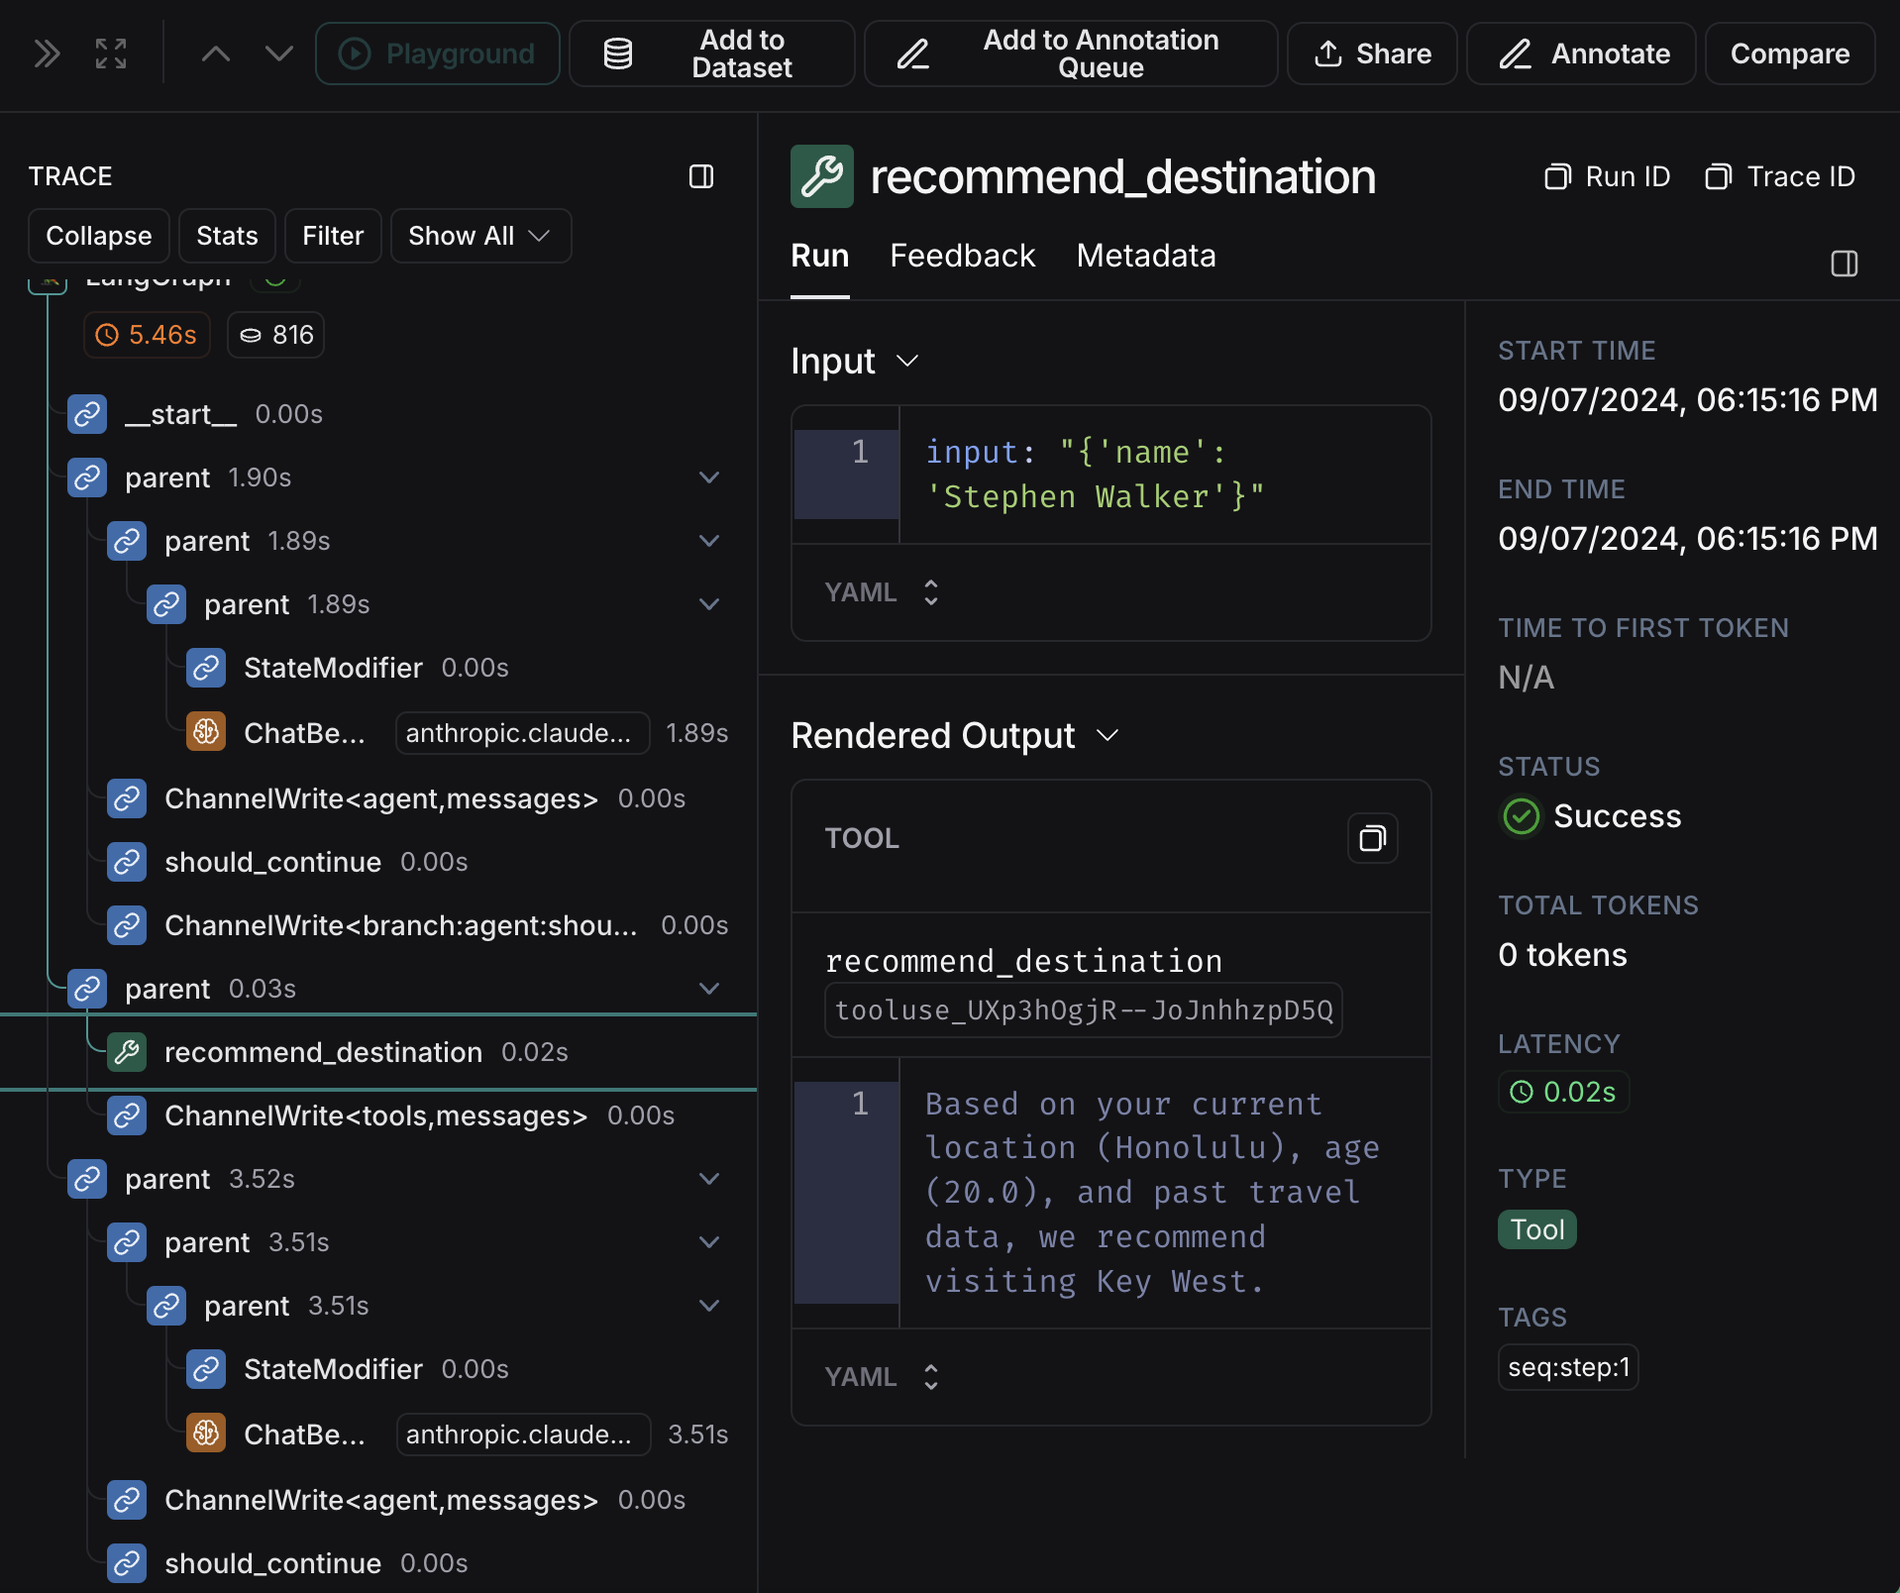Click Add to Dataset button

[x=711, y=53]
